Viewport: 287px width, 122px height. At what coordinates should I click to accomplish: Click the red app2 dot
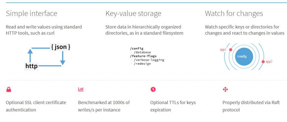point(263,62)
